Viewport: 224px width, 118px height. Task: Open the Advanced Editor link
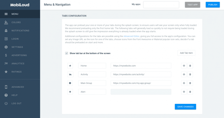click(x=131, y=36)
